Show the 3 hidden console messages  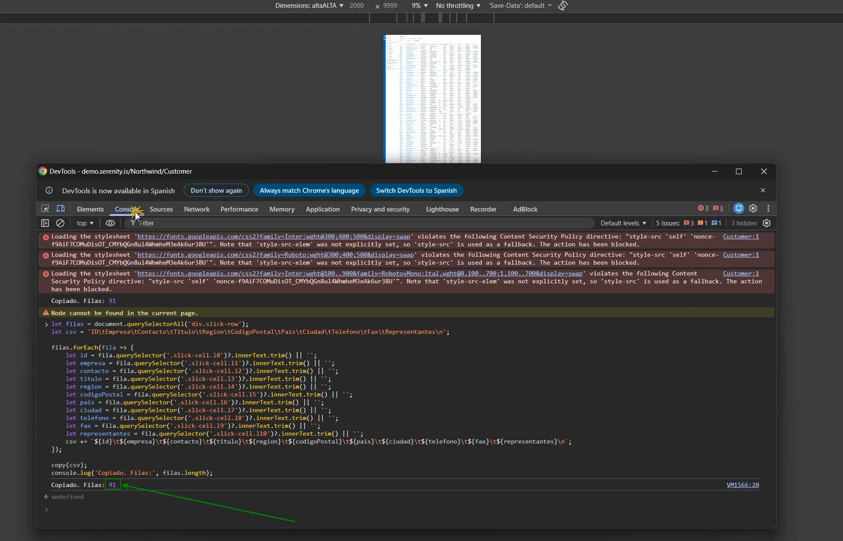[743, 223]
